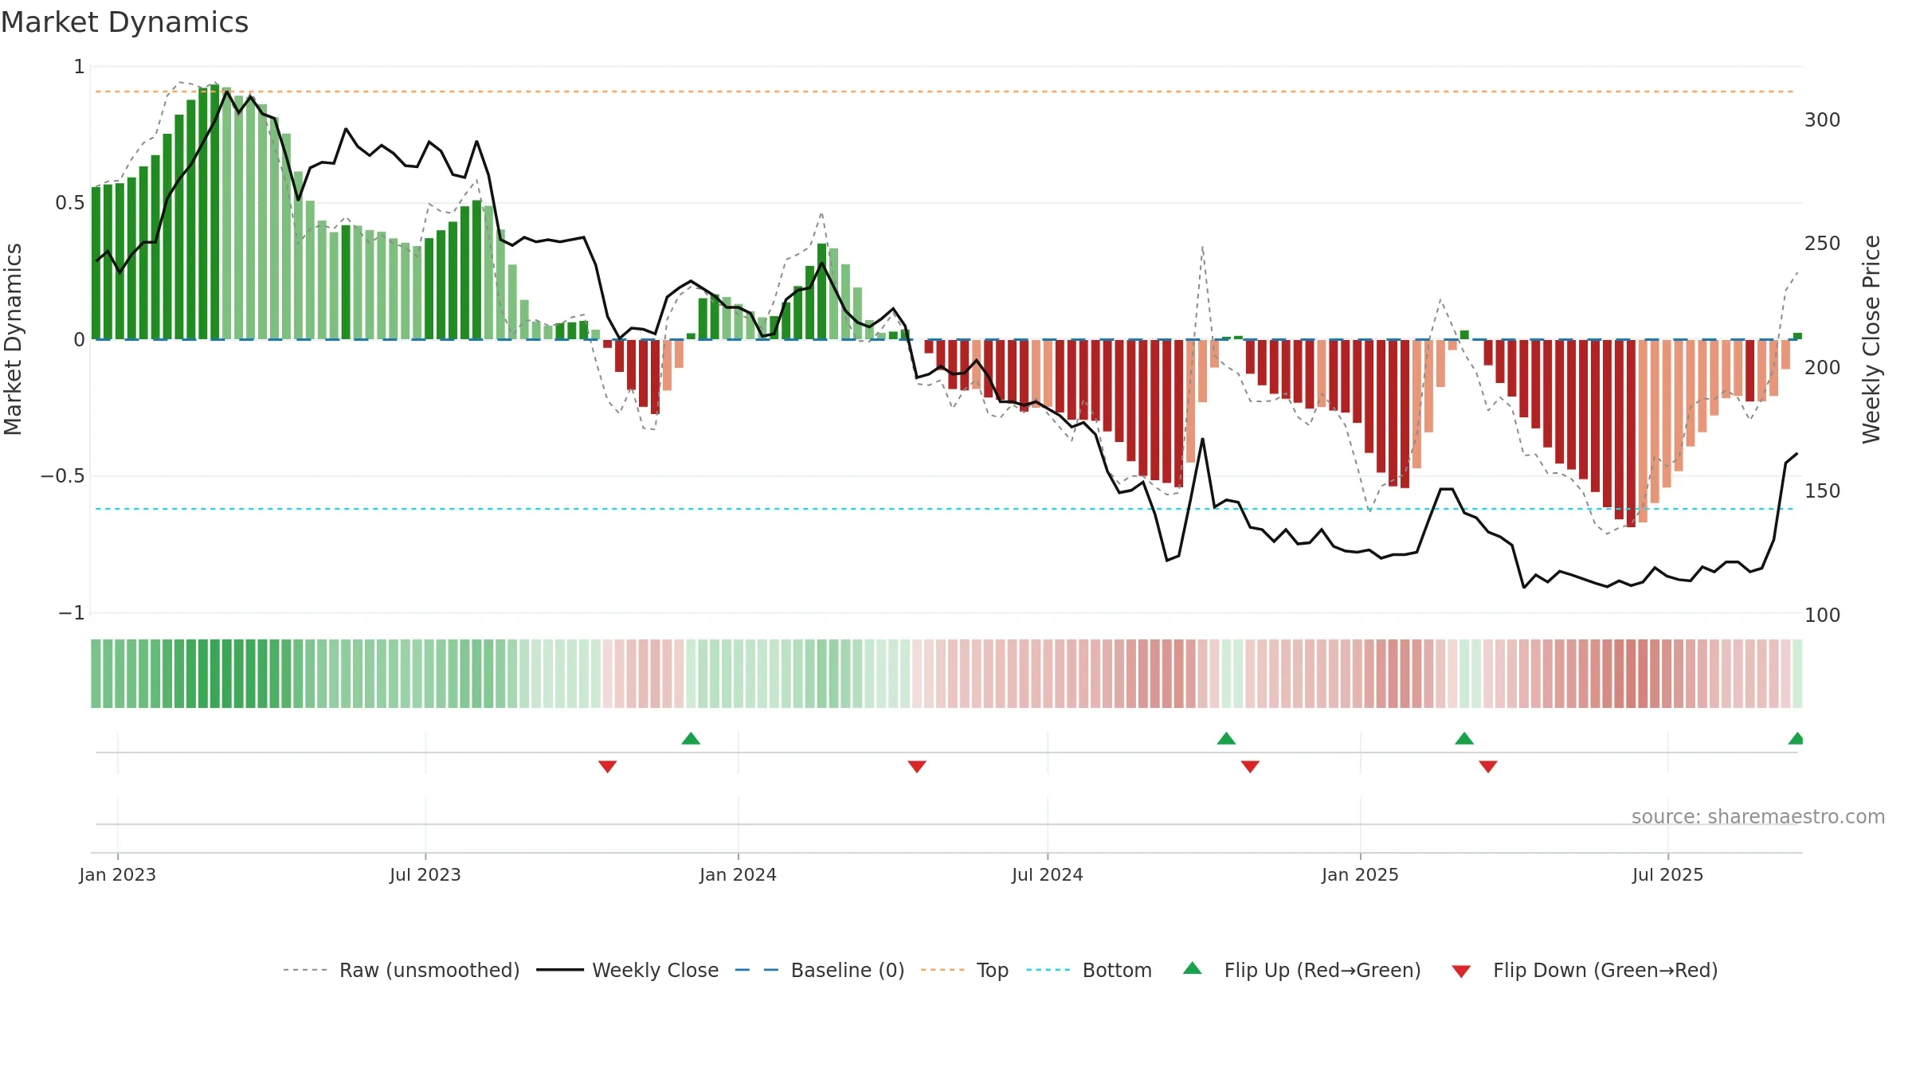Click the small green bar at chart's right end
The height and width of the screenshot is (1075, 1912).
(1798, 336)
